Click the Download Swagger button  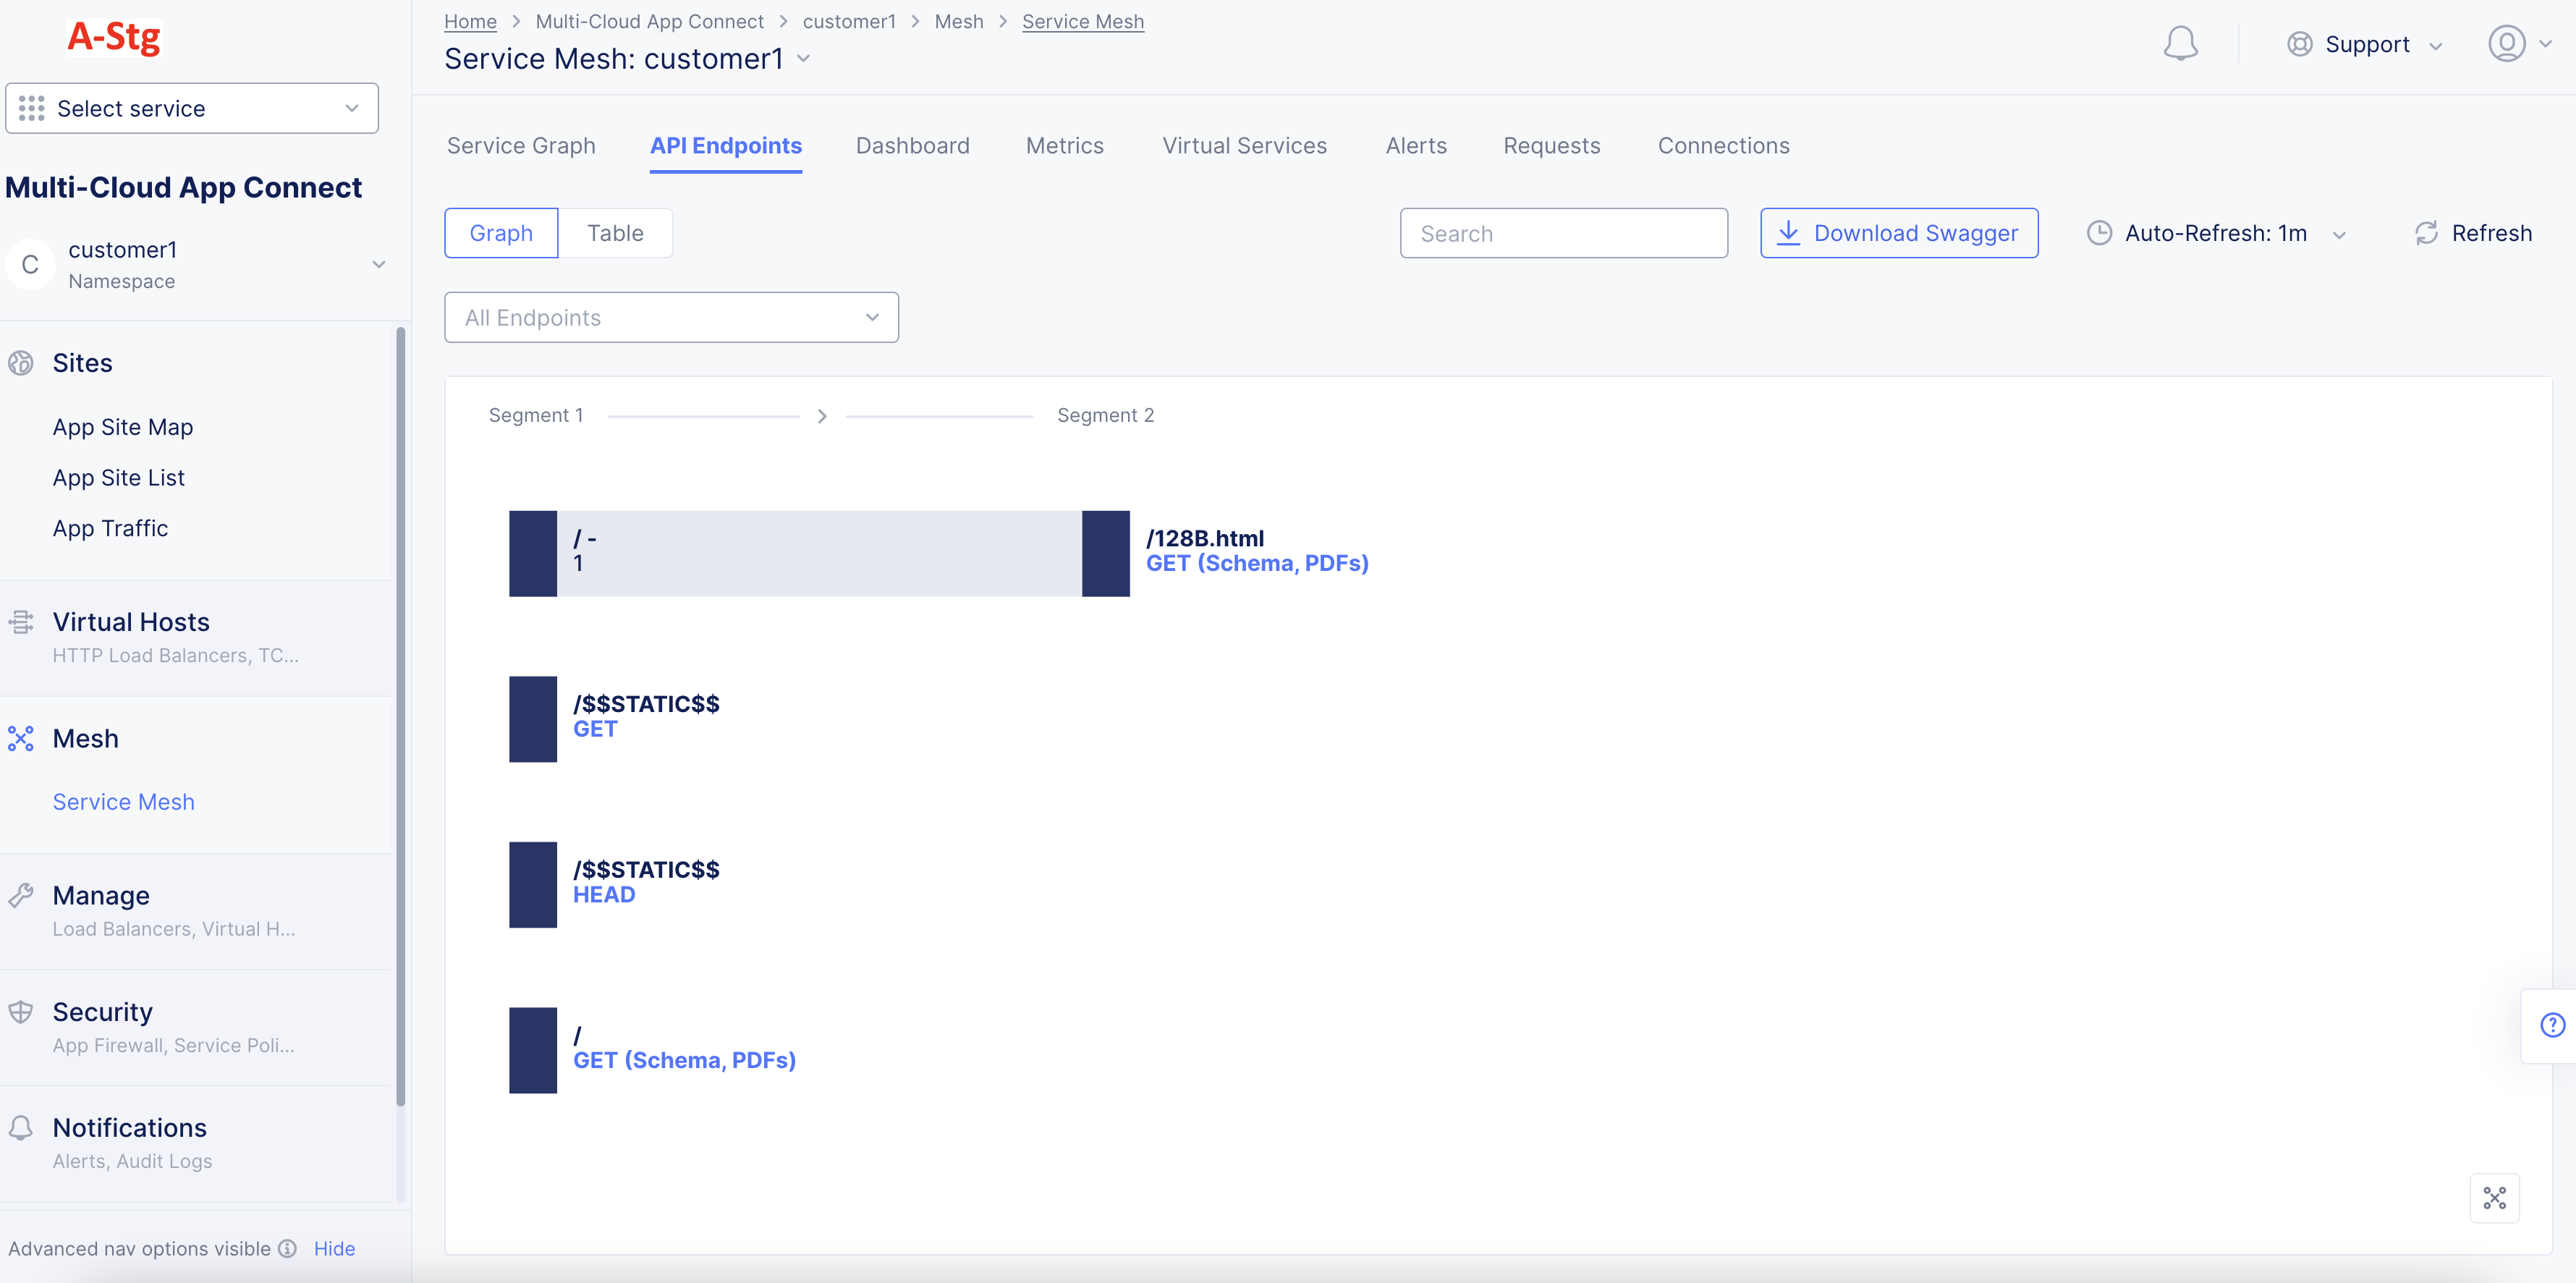coord(1899,232)
